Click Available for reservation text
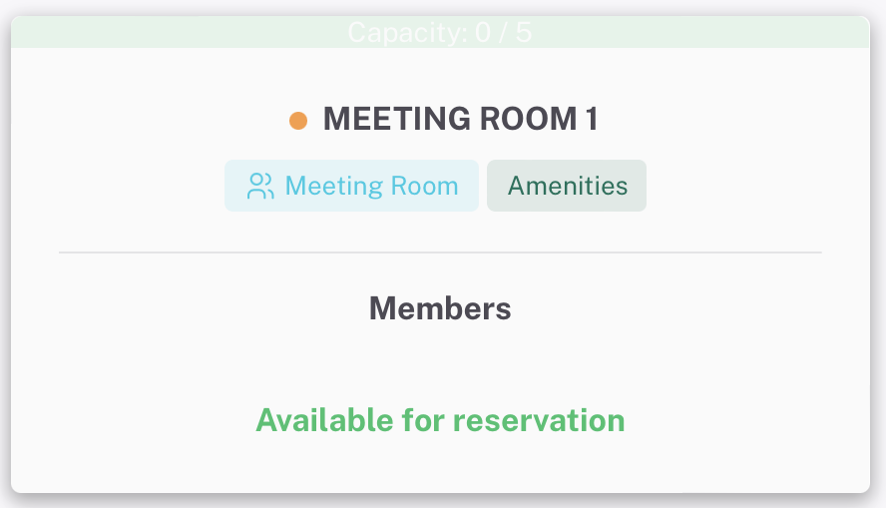This screenshot has height=508, width=886. (x=440, y=420)
